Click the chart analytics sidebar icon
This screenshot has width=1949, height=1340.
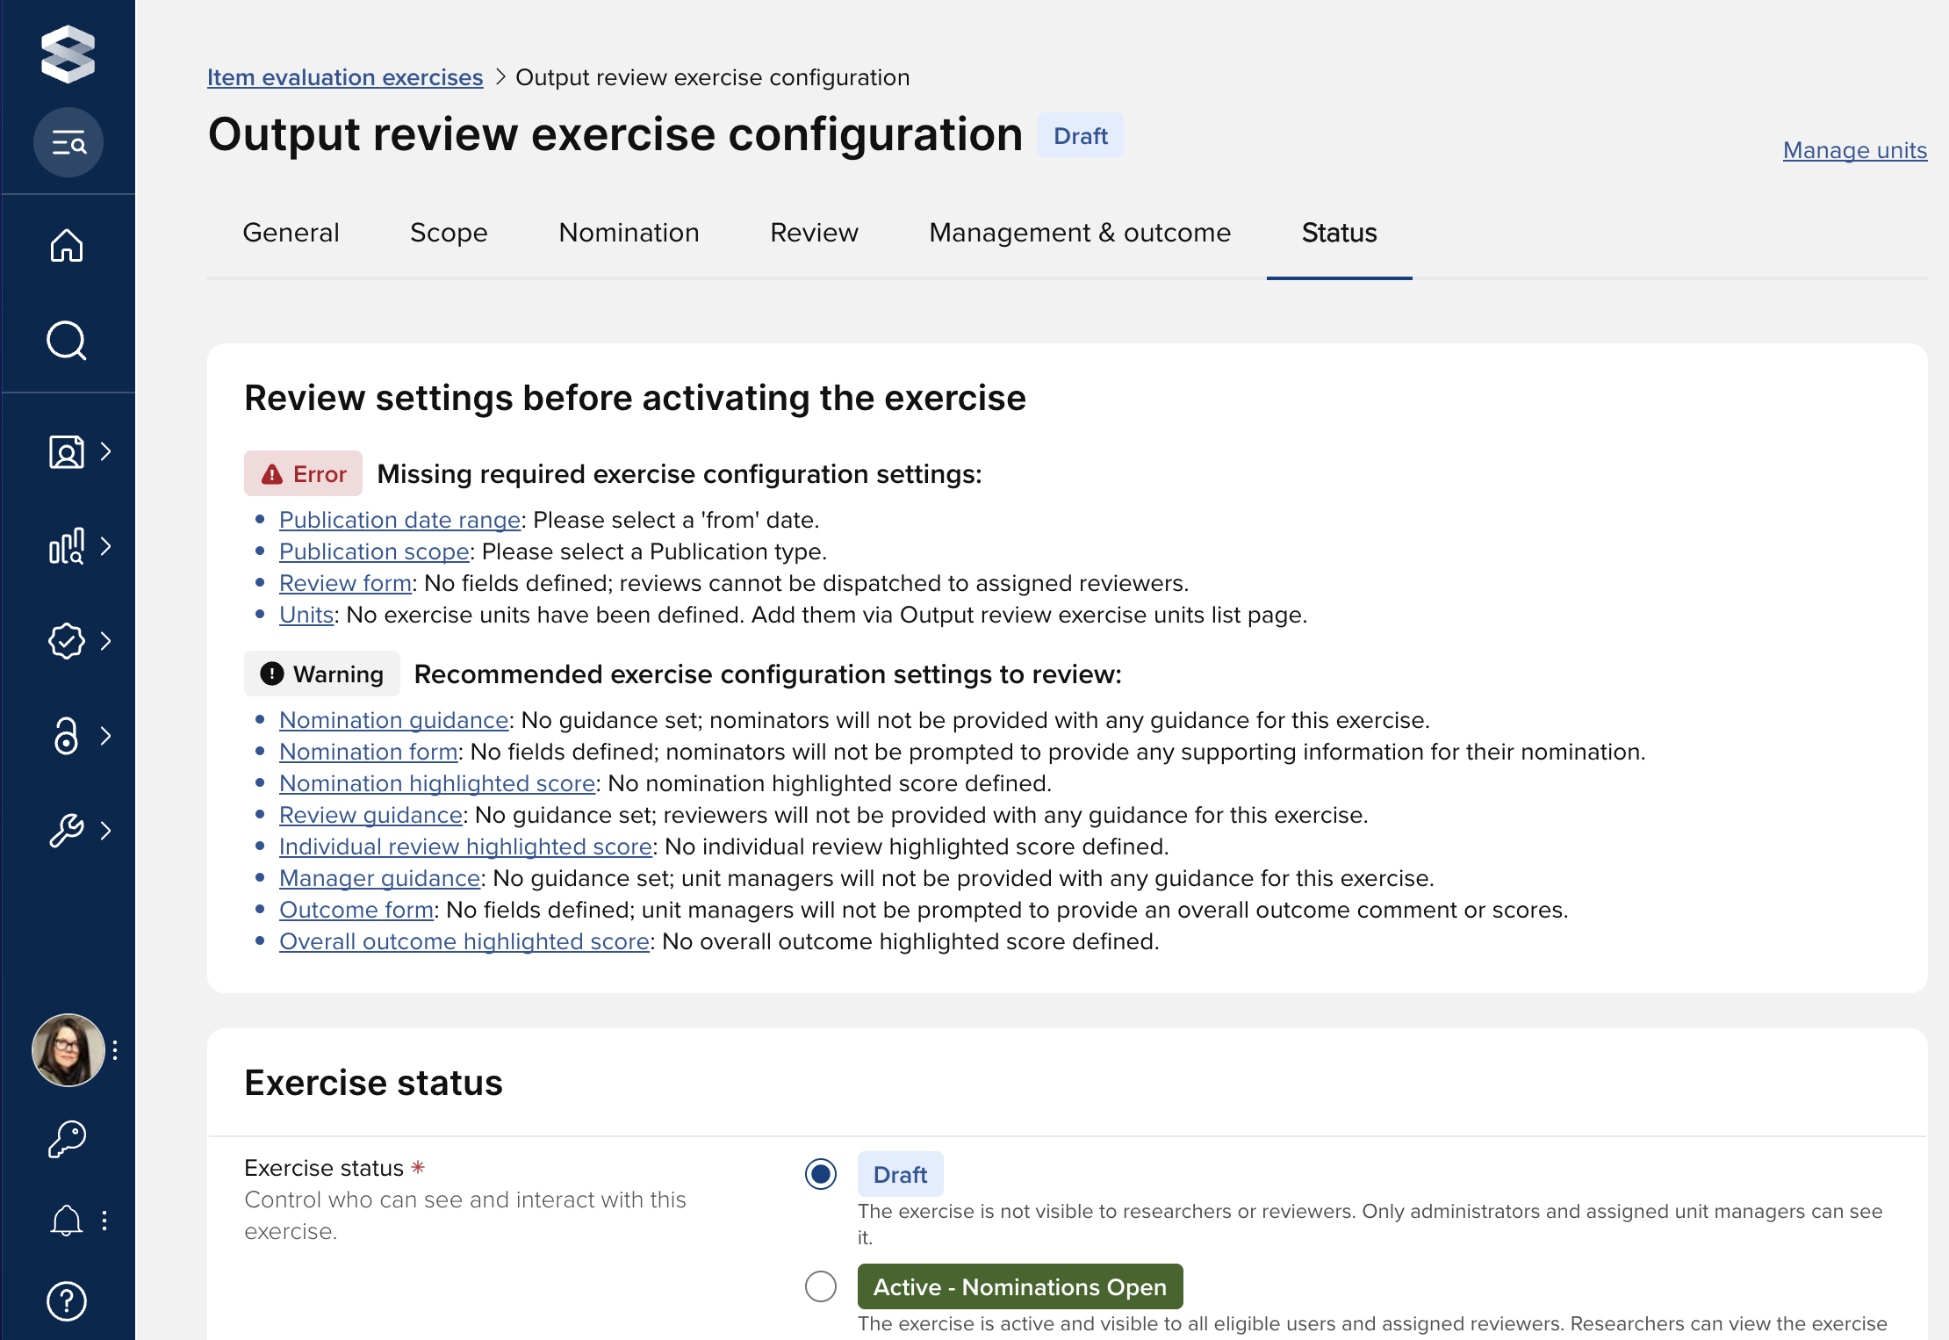(x=67, y=546)
